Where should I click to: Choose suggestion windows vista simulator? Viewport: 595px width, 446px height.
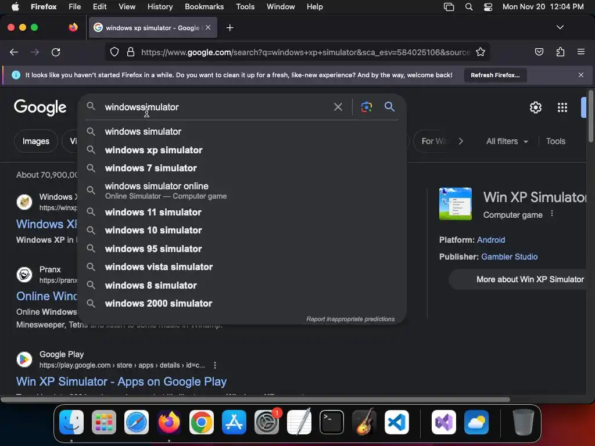click(242, 267)
